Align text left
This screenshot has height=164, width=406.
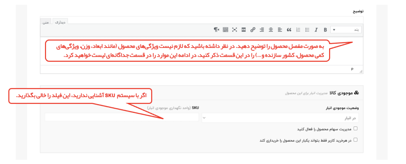tap(280, 30)
